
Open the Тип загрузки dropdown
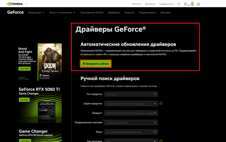pos(131,141)
